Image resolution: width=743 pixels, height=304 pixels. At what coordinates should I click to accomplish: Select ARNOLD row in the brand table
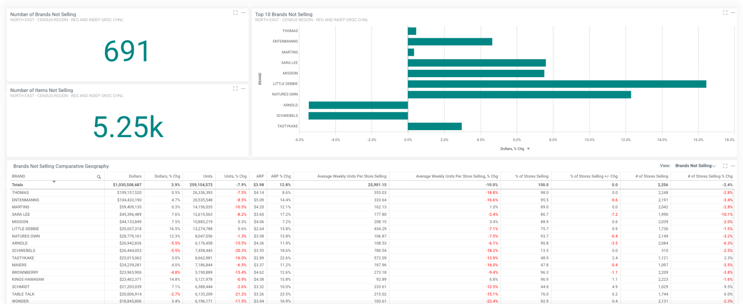(373, 243)
